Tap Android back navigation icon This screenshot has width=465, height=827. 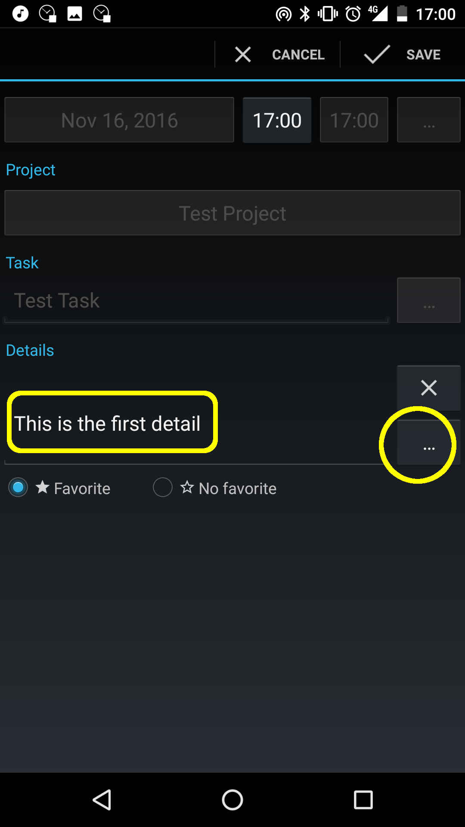click(x=102, y=800)
